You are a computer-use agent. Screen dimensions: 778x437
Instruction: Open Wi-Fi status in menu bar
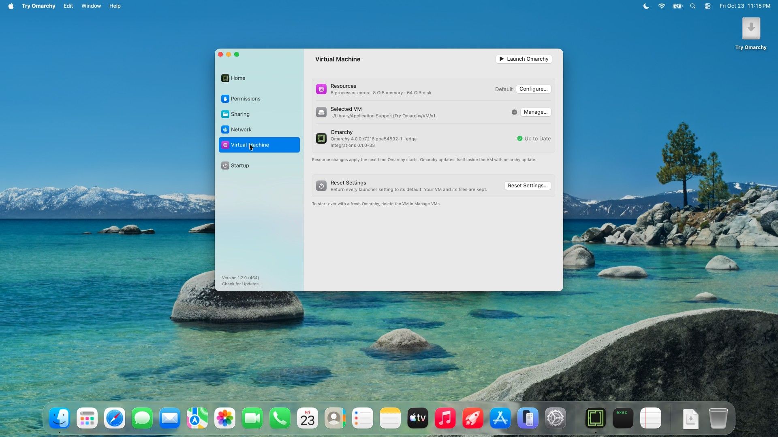[662, 6]
